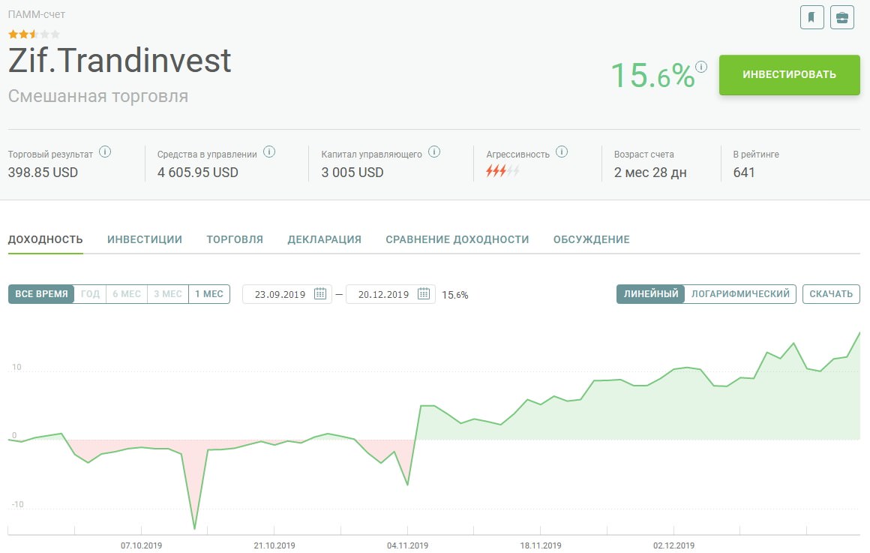Click the ПАММ-счет label
The width and height of the screenshot is (870, 553).
coord(37,14)
